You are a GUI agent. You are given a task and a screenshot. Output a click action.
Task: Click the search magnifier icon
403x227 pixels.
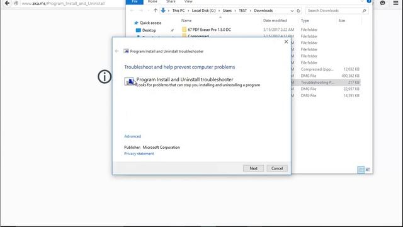click(364, 11)
